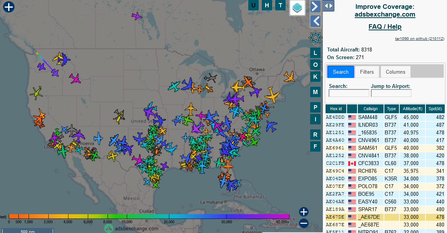Click hex id AE4DDD in the table

point(335,117)
